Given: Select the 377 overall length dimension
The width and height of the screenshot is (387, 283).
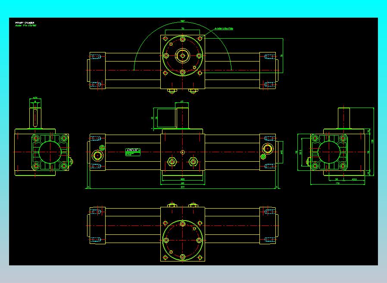Looking at the screenshot, I should 183,187.
